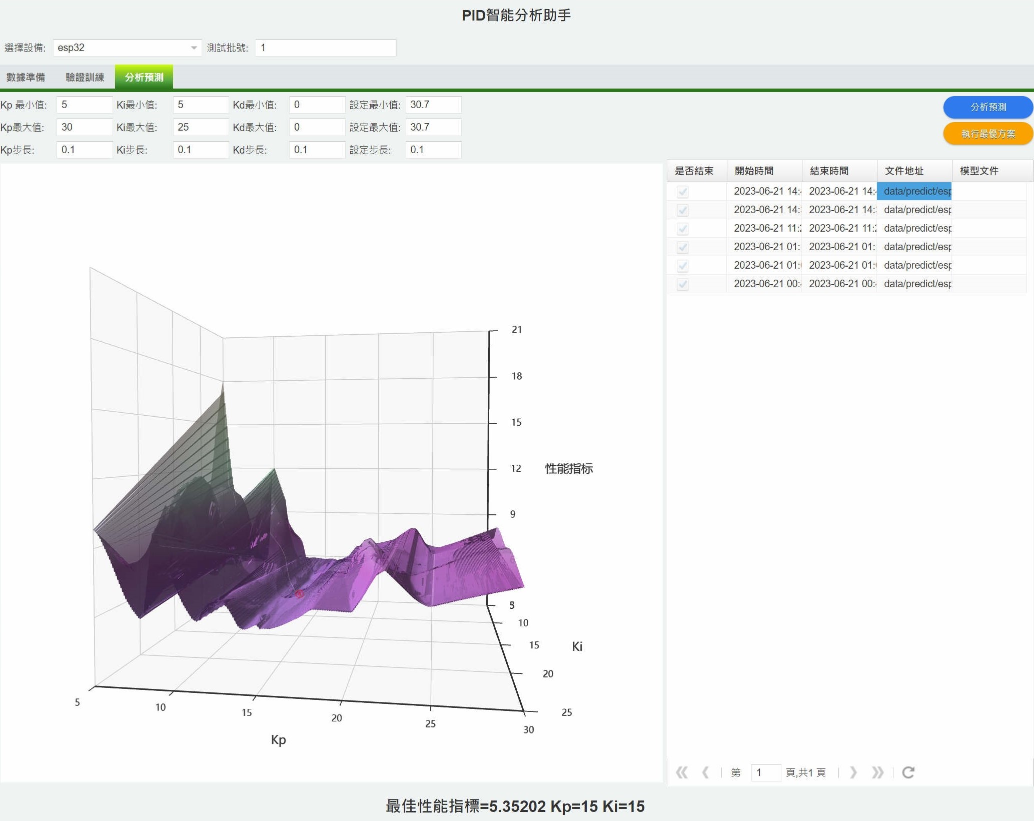Click the 測試批號 input field

point(326,48)
